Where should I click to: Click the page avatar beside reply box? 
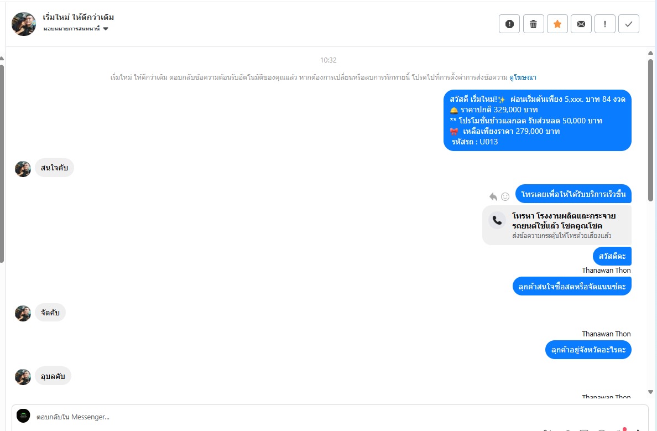point(23,416)
